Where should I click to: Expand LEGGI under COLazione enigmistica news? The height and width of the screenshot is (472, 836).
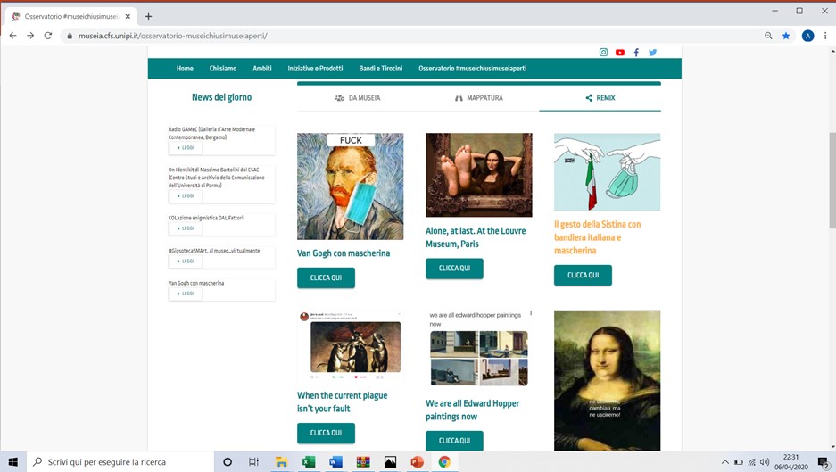pyautogui.click(x=186, y=228)
